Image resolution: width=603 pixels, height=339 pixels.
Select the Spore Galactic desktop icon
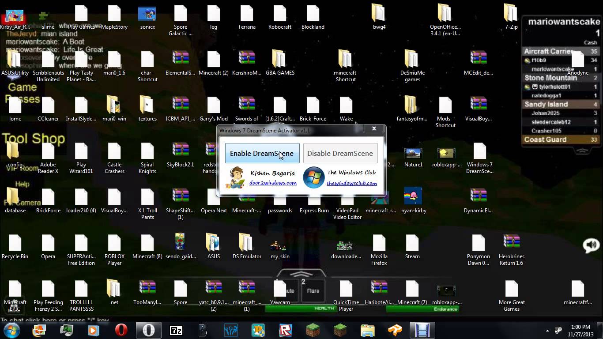(181, 21)
